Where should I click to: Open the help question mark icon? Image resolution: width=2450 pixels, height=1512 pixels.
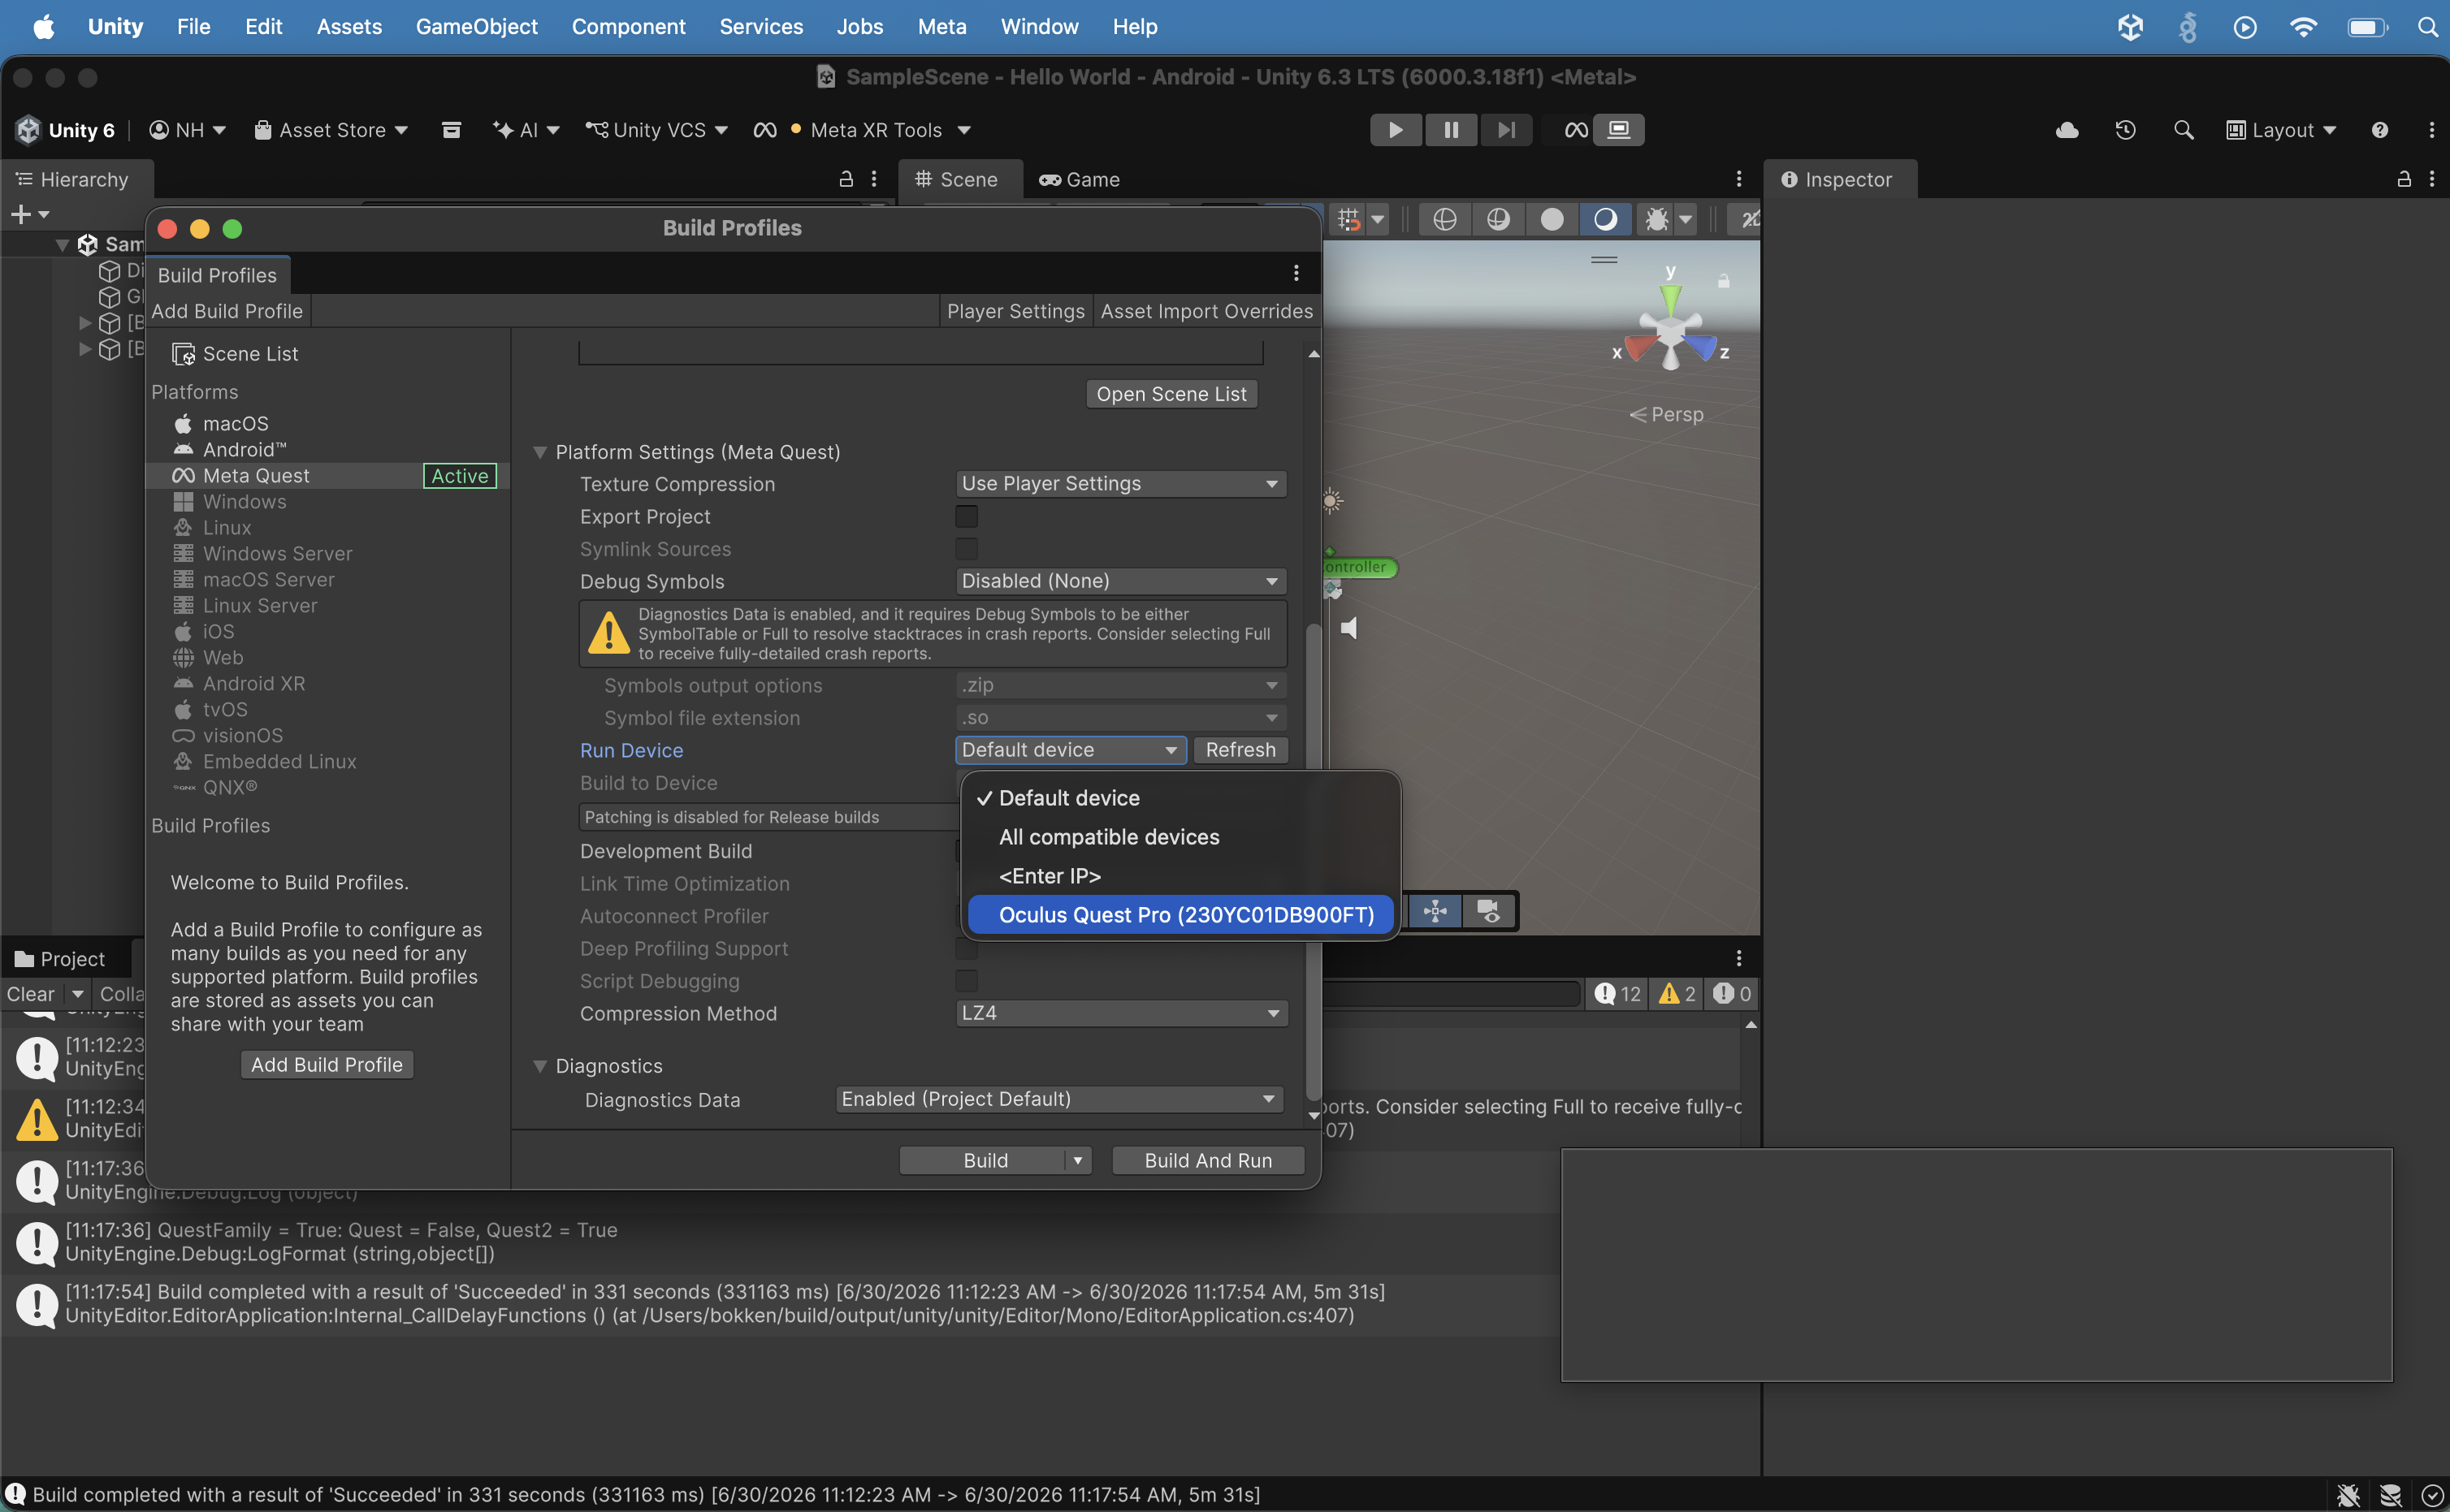(2379, 130)
